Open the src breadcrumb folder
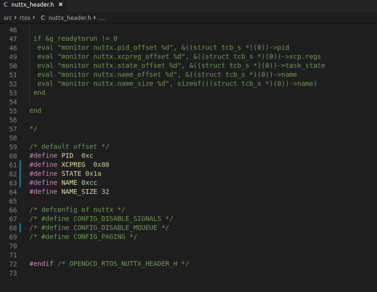 [8, 18]
